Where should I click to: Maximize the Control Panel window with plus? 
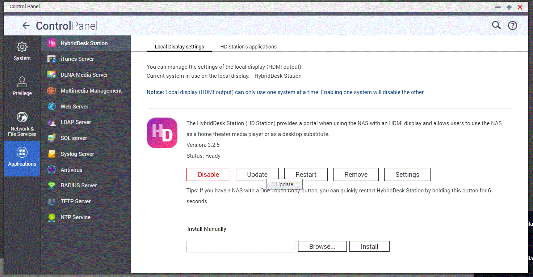[x=509, y=7]
